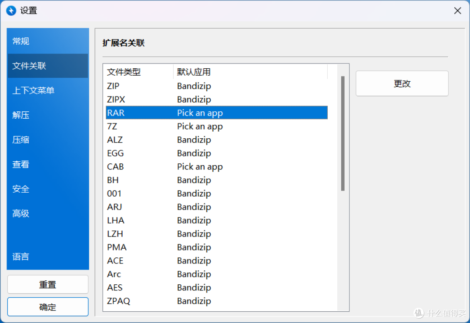Select the CAB file type row
The image size is (470, 323).
click(x=217, y=167)
